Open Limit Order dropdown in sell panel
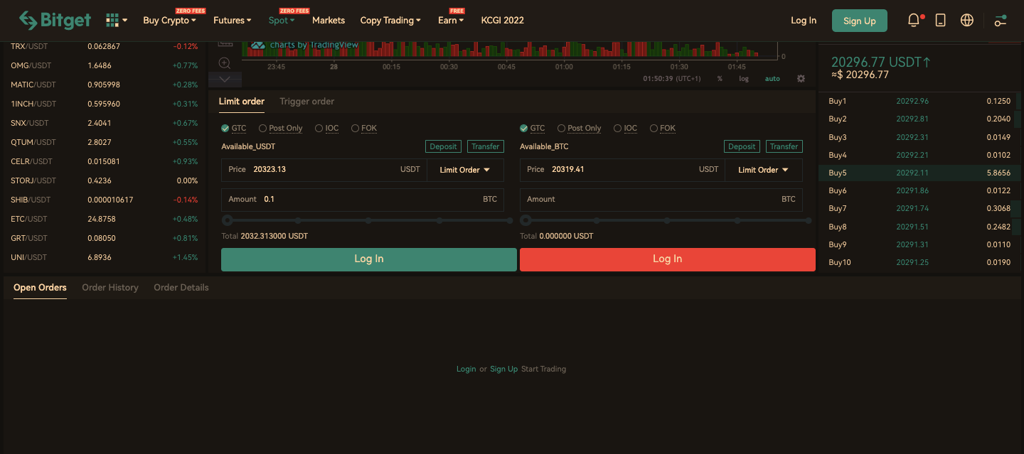Viewport: 1024px width, 454px height. pos(764,170)
